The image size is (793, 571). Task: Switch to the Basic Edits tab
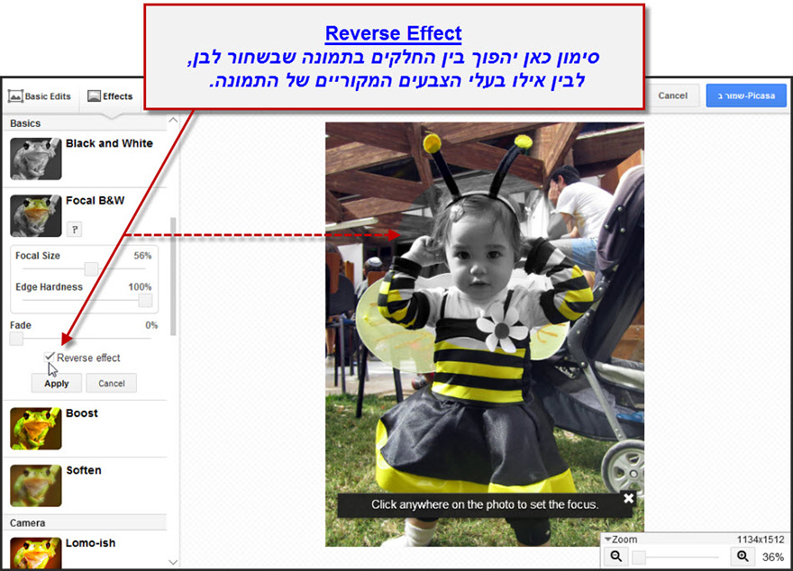coord(40,96)
